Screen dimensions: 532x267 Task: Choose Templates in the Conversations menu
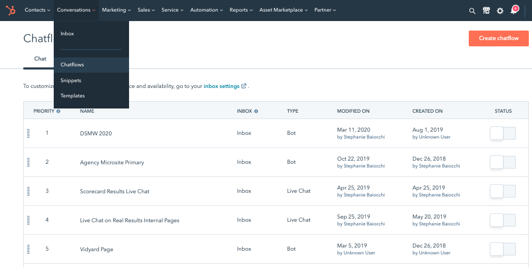(73, 96)
